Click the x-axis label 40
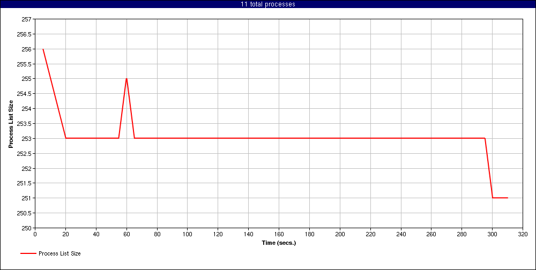 coord(96,234)
